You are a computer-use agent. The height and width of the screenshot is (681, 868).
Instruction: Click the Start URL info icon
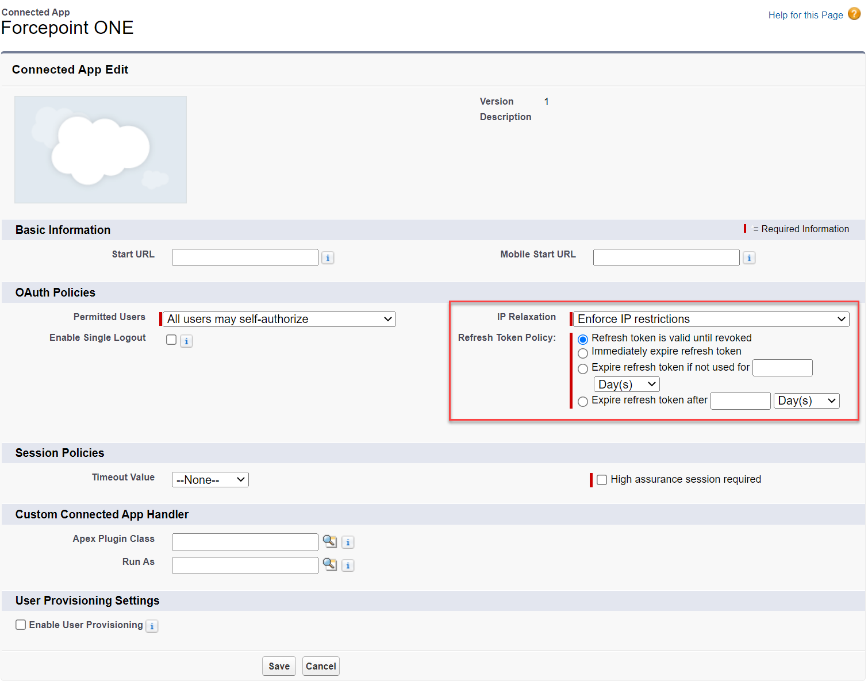pyautogui.click(x=327, y=257)
